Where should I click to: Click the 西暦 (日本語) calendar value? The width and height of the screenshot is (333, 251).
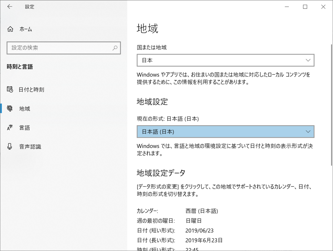tap(202, 211)
